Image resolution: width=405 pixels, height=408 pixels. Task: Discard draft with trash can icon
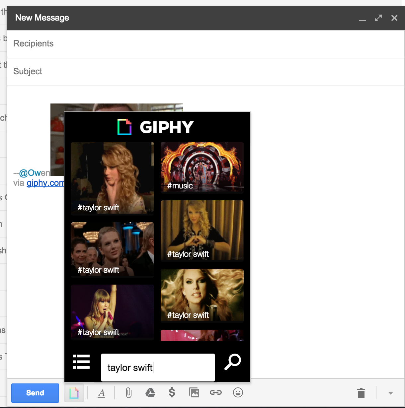click(x=361, y=393)
